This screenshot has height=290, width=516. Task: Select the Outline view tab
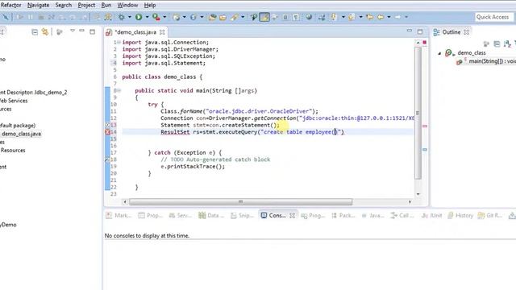point(451,32)
